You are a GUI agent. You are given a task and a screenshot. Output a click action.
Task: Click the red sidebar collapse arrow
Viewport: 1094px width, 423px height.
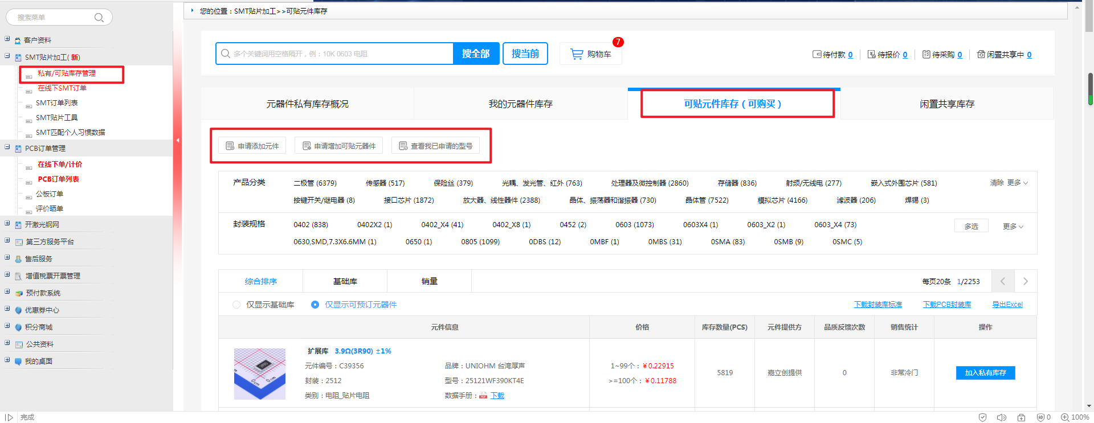click(x=178, y=140)
